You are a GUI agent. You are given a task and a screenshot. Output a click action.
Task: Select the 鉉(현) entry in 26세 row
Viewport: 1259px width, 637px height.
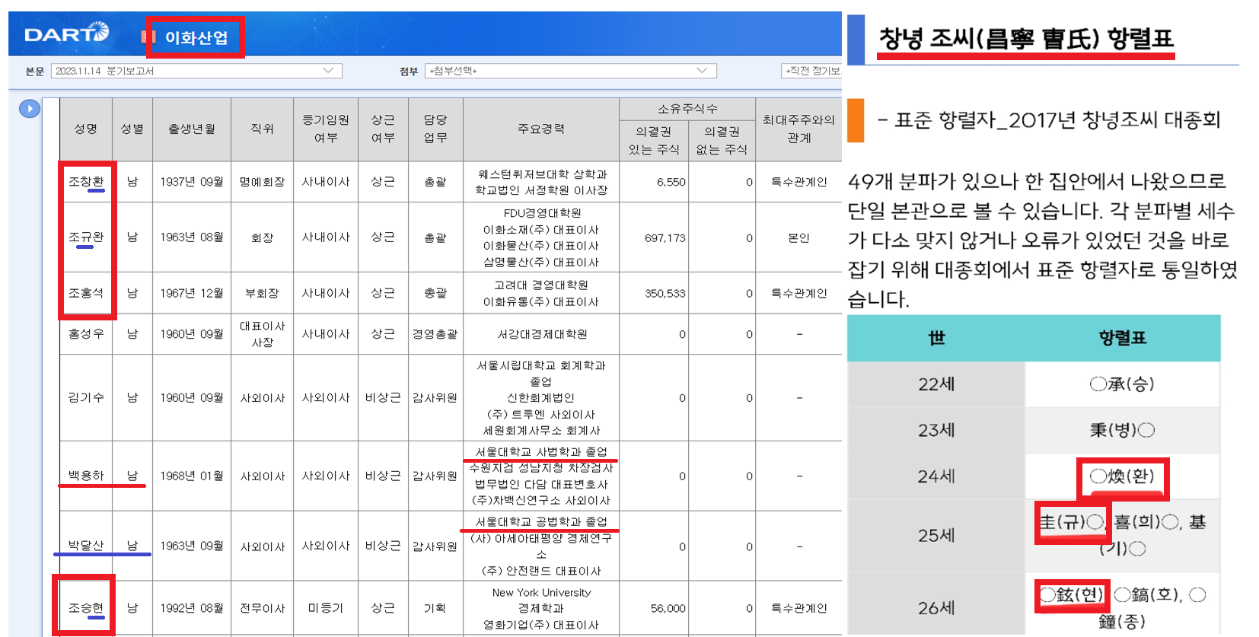pyautogui.click(x=1073, y=594)
